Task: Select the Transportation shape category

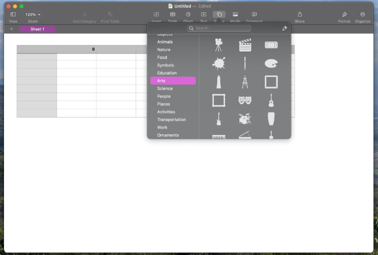Action: click(x=173, y=119)
